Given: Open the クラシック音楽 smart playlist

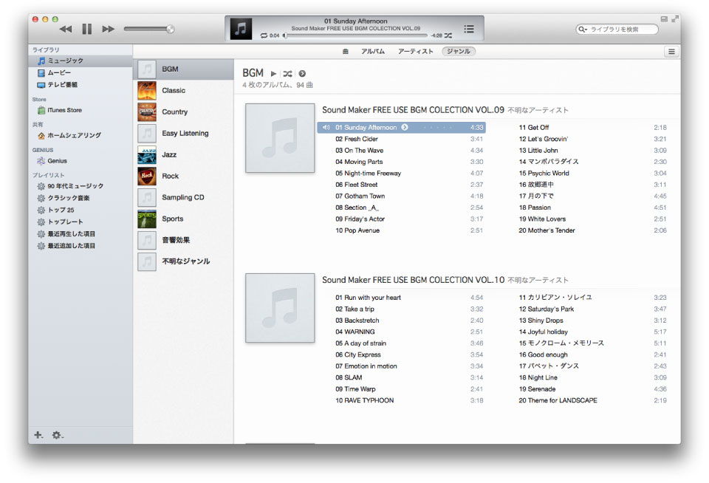Looking at the screenshot, I should point(81,198).
